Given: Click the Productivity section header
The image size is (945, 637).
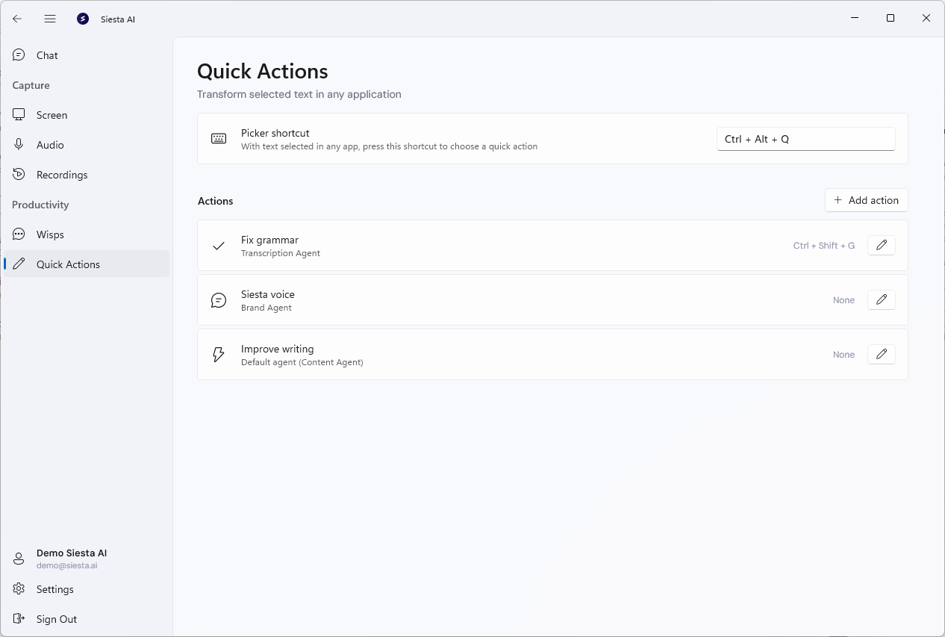Looking at the screenshot, I should [x=40, y=205].
